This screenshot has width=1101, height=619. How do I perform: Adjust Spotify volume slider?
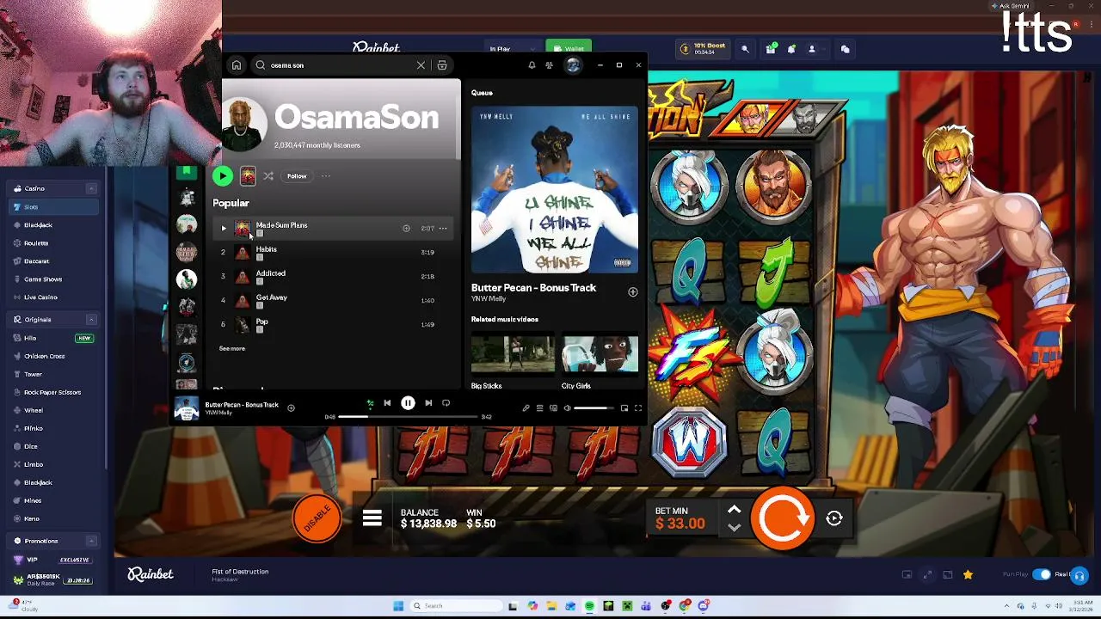coord(594,408)
